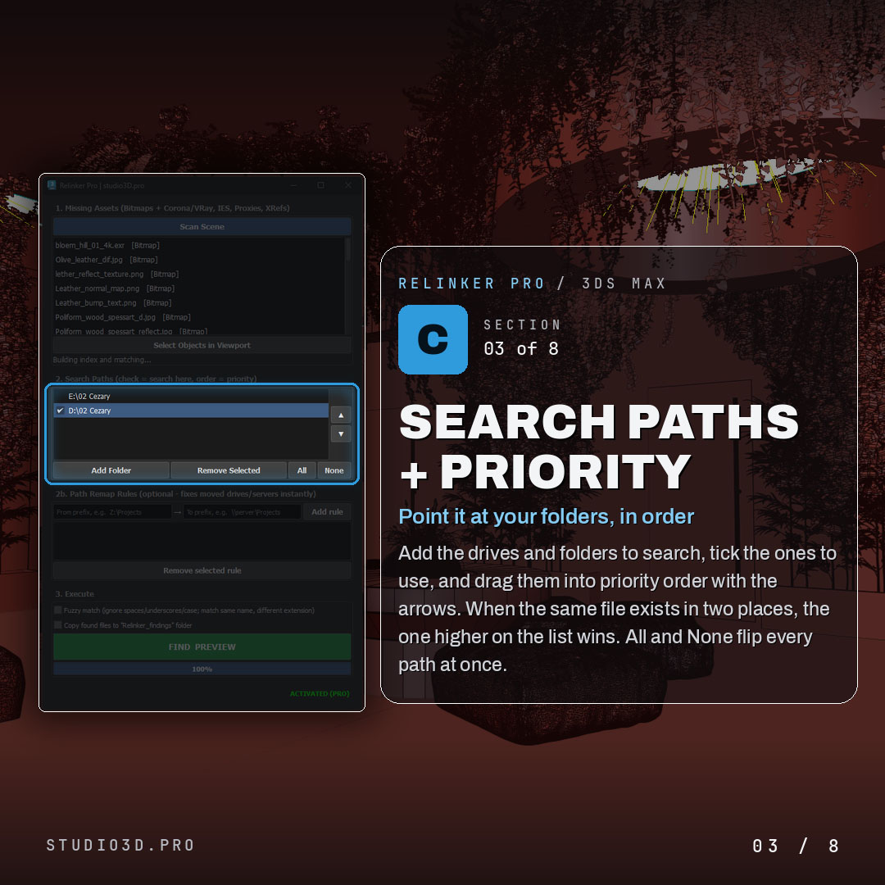Enable the Fuzzy match checkbox

[58, 610]
